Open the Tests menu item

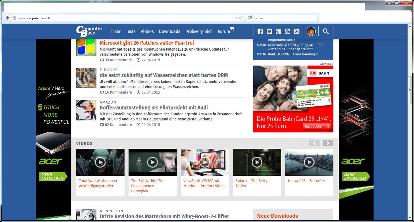click(130, 31)
